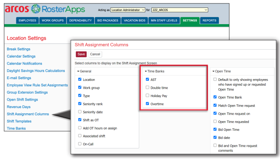Open Open Shift Settings link

22,100
